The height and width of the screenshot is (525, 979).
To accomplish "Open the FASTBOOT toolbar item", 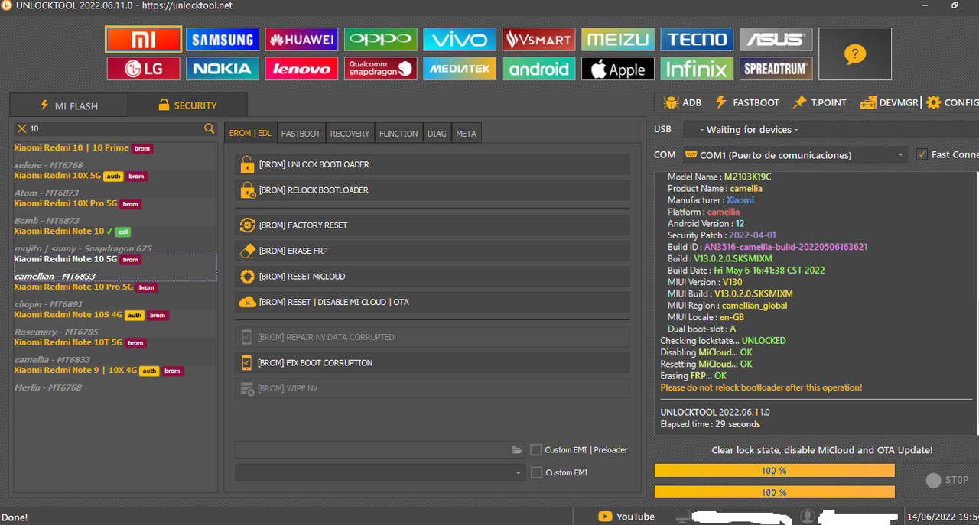I will [x=746, y=102].
